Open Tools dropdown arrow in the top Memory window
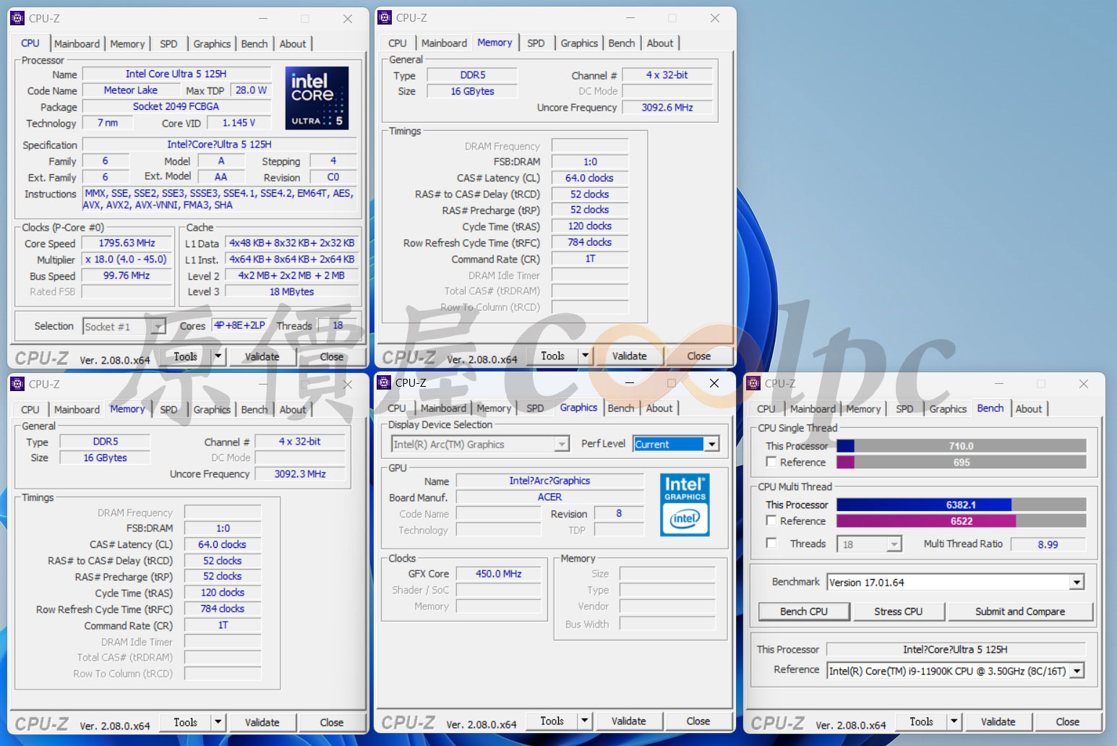The width and height of the screenshot is (1117, 746). 585,356
